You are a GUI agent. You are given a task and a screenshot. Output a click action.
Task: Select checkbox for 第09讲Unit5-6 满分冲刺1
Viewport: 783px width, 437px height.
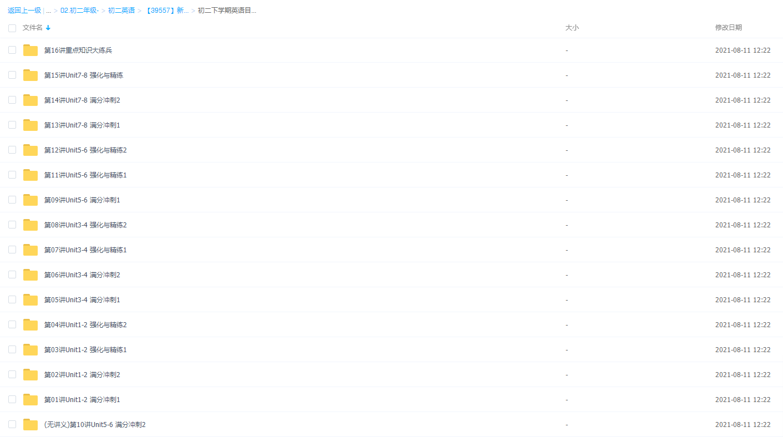point(12,200)
